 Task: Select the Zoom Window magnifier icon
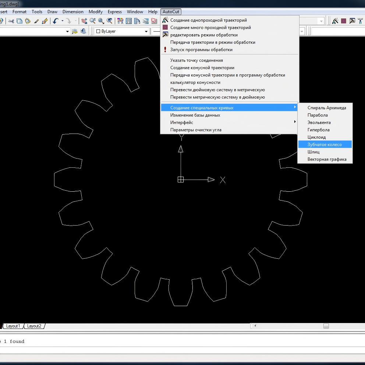click(x=101, y=21)
